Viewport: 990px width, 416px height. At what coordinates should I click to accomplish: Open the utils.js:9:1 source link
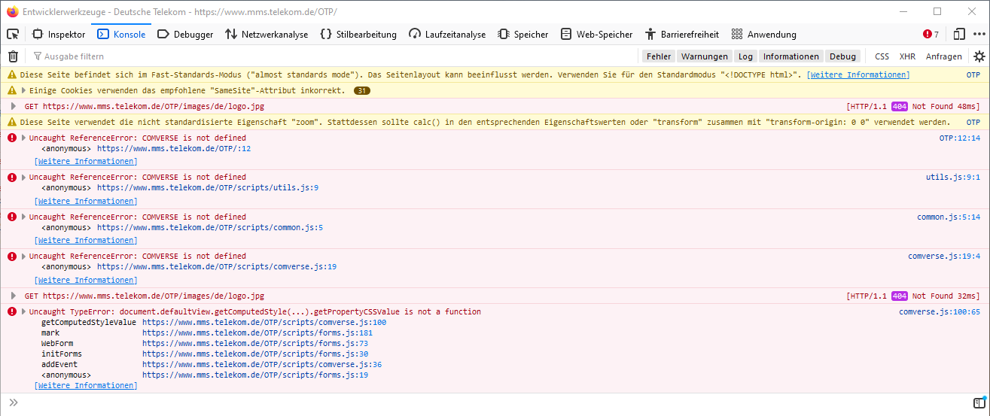(952, 178)
